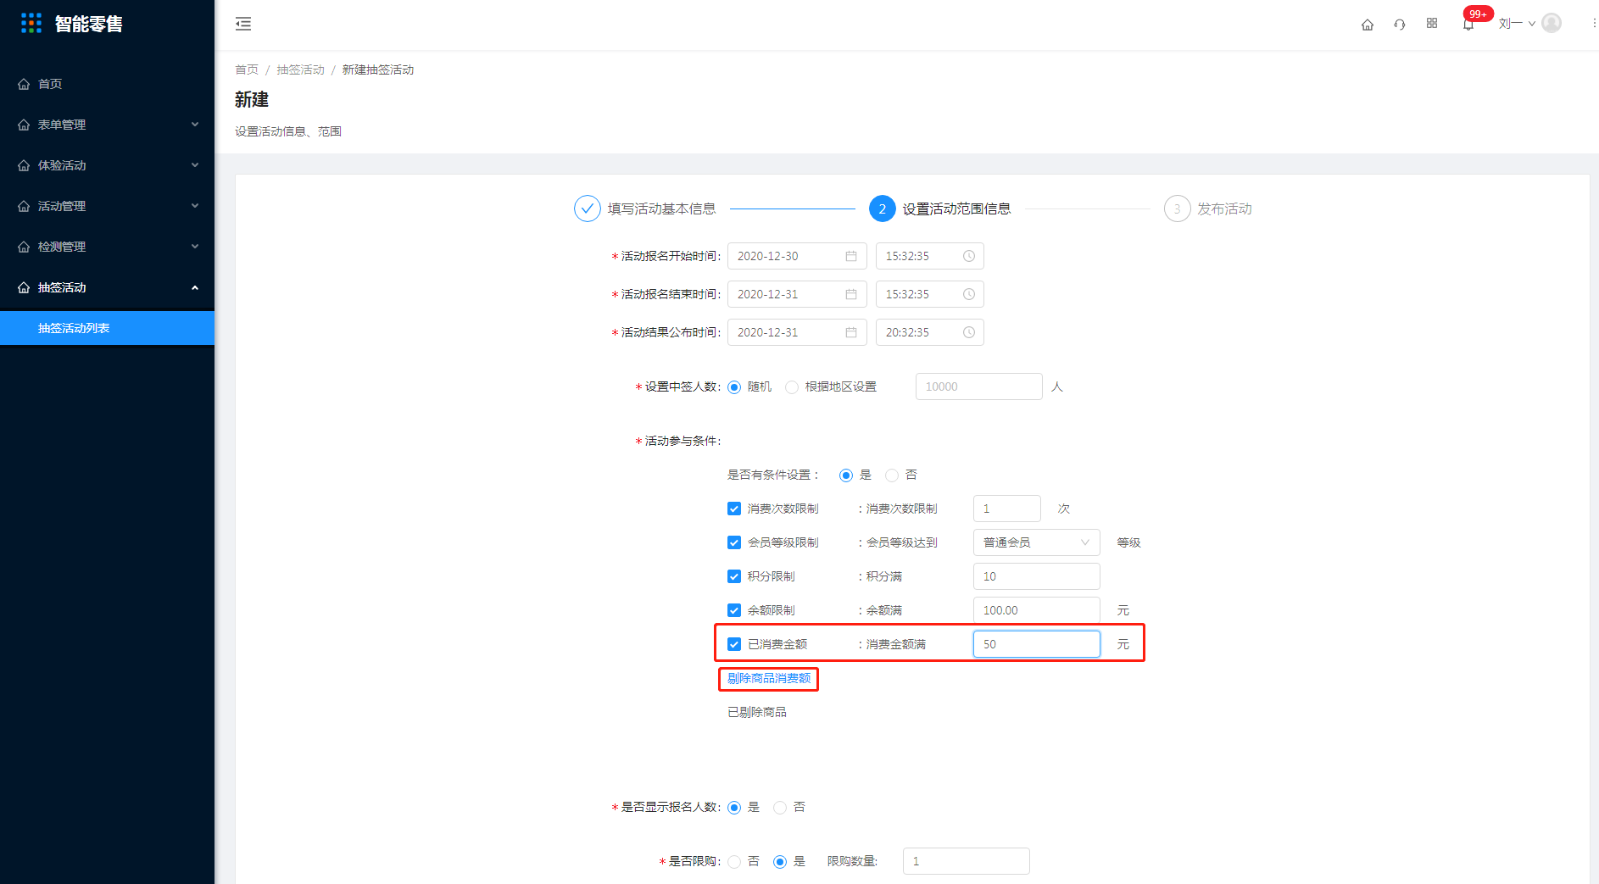Open calendar icon for 活动结果公布时间 date
The image size is (1599, 884).
point(851,332)
